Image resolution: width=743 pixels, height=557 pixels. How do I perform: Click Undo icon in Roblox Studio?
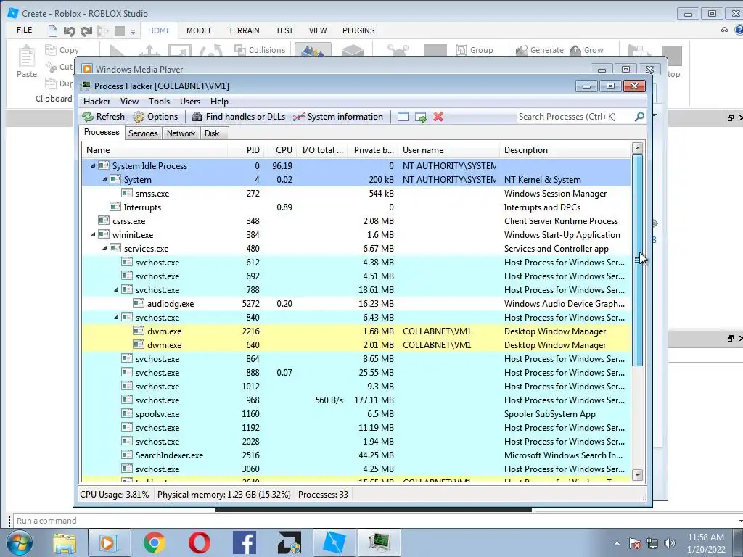69,31
